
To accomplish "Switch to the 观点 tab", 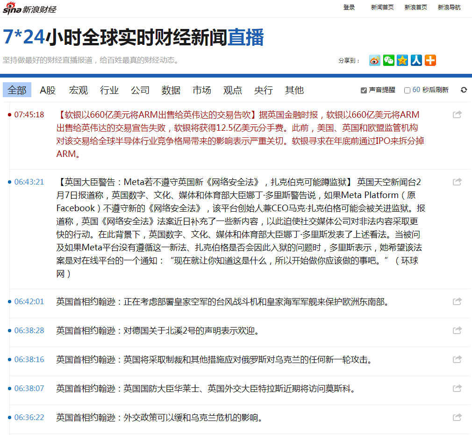I will coord(233,90).
